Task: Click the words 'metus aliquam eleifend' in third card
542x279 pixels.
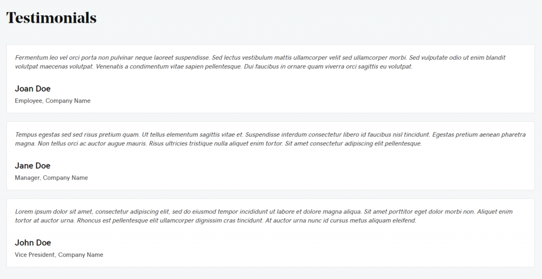Action: [x=384, y=221]
